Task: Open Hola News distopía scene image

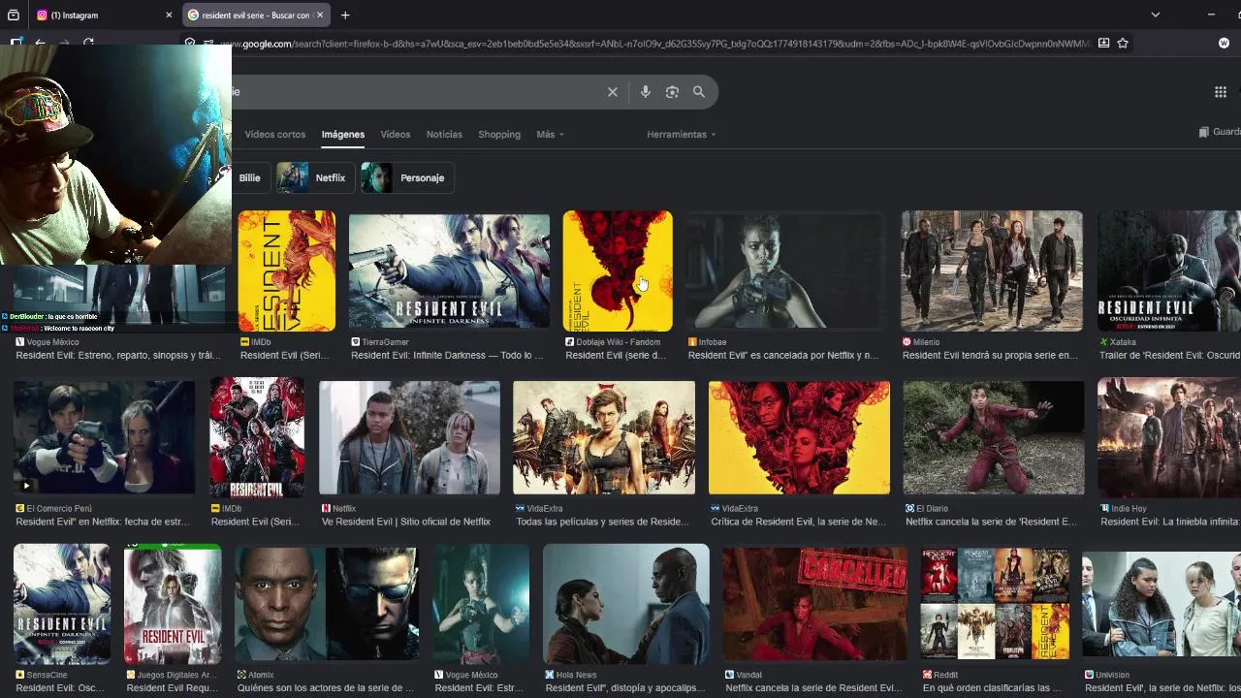Action: click(626, 604)
